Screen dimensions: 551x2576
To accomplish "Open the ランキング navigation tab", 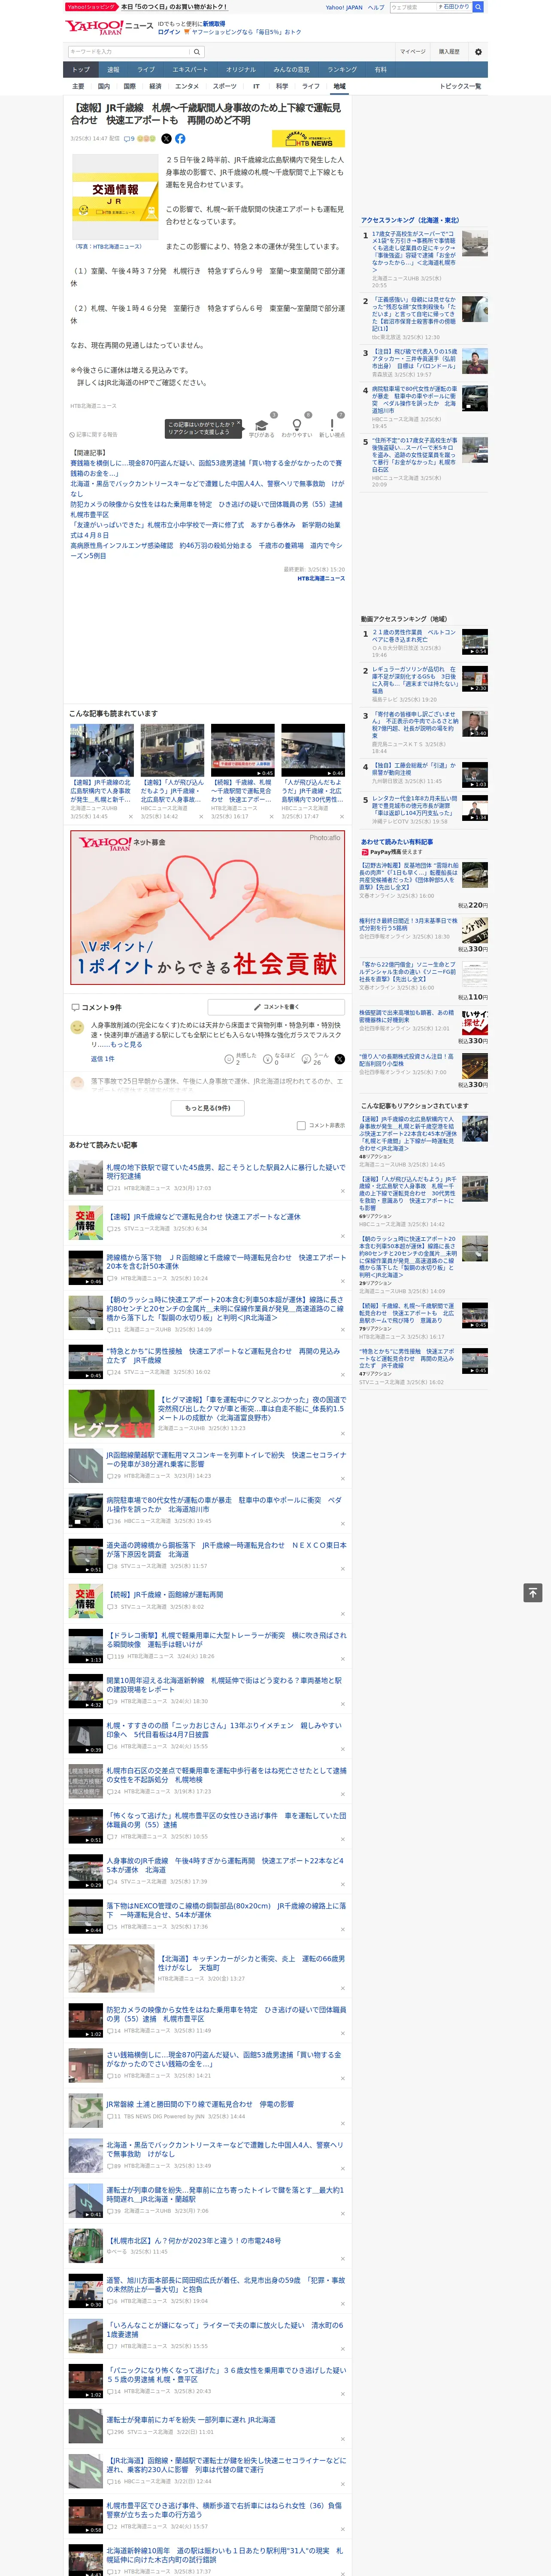I will (x=342, y=70).
